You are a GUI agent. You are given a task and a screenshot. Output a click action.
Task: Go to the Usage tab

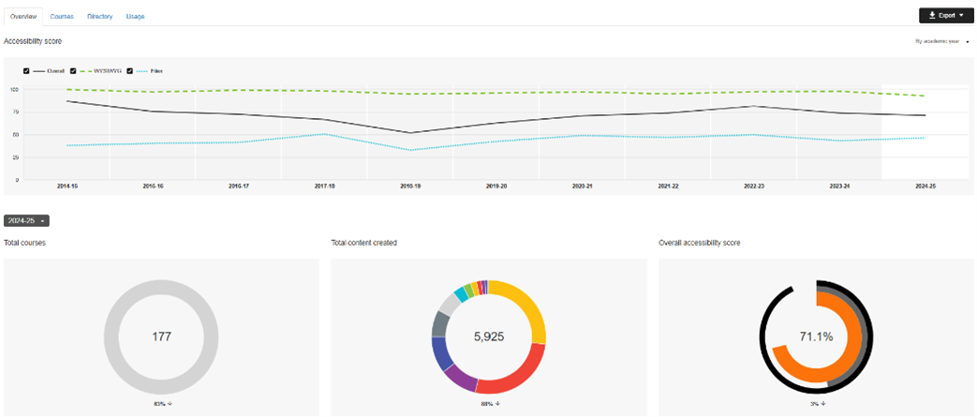pyautogui.click(x=135, y=16)
